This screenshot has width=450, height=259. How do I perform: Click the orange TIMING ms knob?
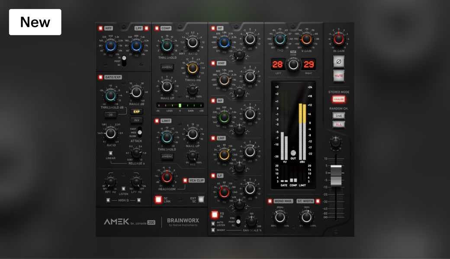pyautogui.click(x=193, y=68)
